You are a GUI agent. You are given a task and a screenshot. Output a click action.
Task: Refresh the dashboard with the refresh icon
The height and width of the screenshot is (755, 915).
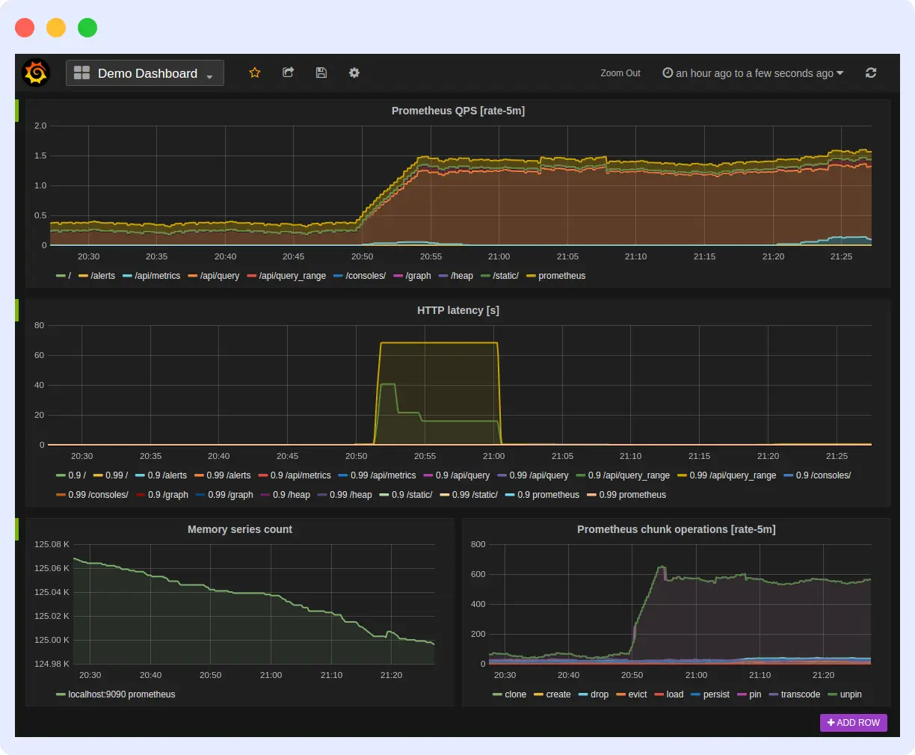tap(871, 73)
